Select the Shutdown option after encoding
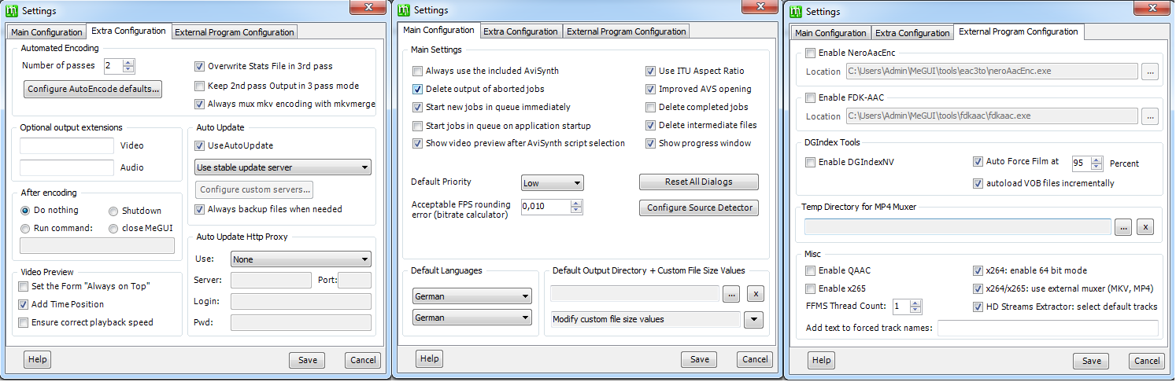1176x382 pixels. coord(114,211)
